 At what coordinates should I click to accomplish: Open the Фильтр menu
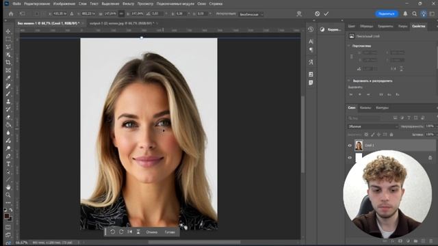128,3
